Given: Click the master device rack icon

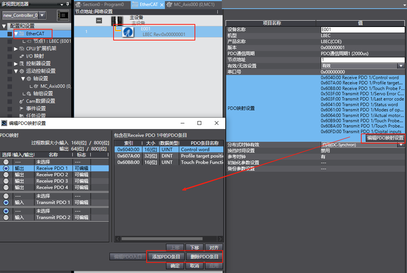Looking at the screenshot, I should [x=117, y=21].
